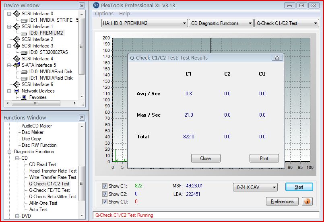Expand the DVD diagnostic node
This screenshot has width=324, height=222.
tap(17, 216)
